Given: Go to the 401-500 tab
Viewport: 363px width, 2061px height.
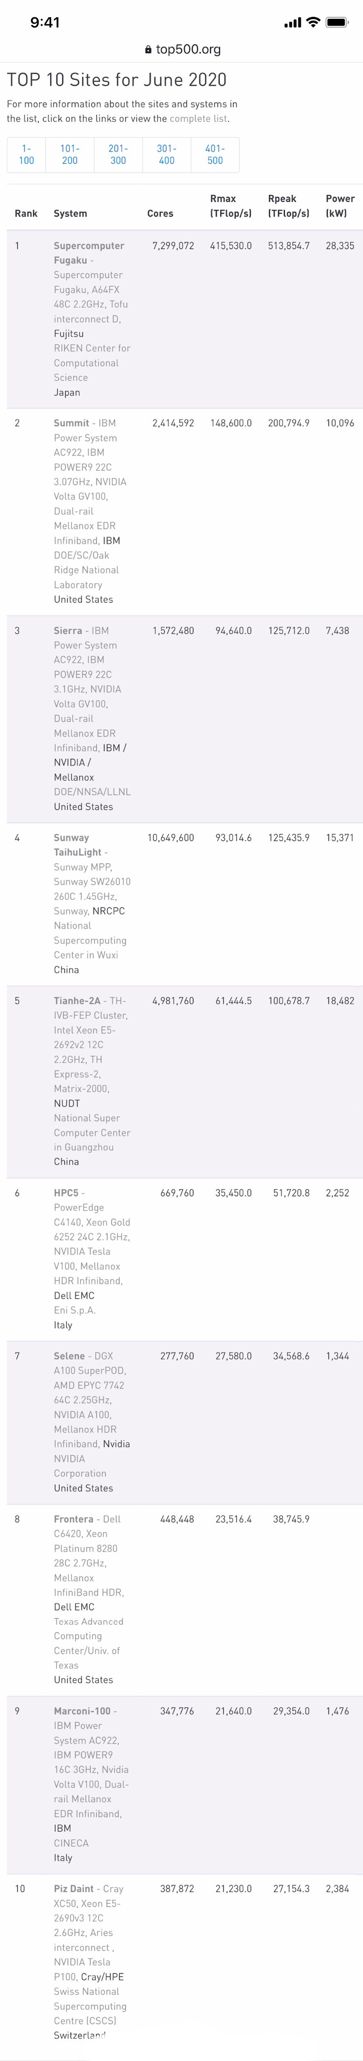Looking at the screenshot, I should [x=215, y=154].
